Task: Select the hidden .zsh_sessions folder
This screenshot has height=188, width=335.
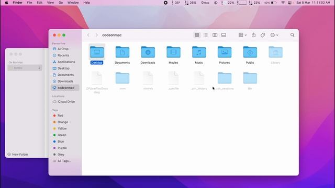Action: coord(225,78)
